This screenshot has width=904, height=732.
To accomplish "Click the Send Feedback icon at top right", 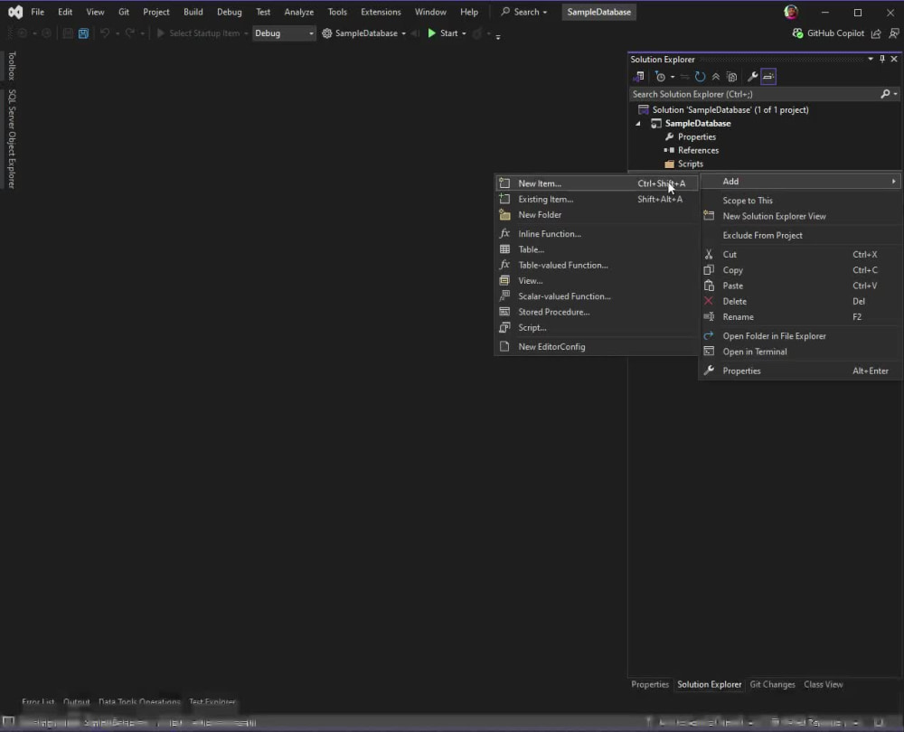I will [894, 33].
